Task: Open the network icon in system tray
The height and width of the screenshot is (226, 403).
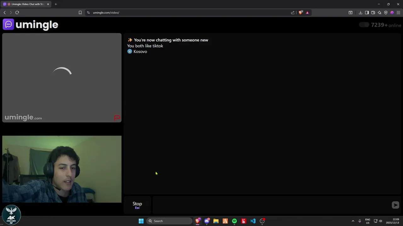Action: 376,221
